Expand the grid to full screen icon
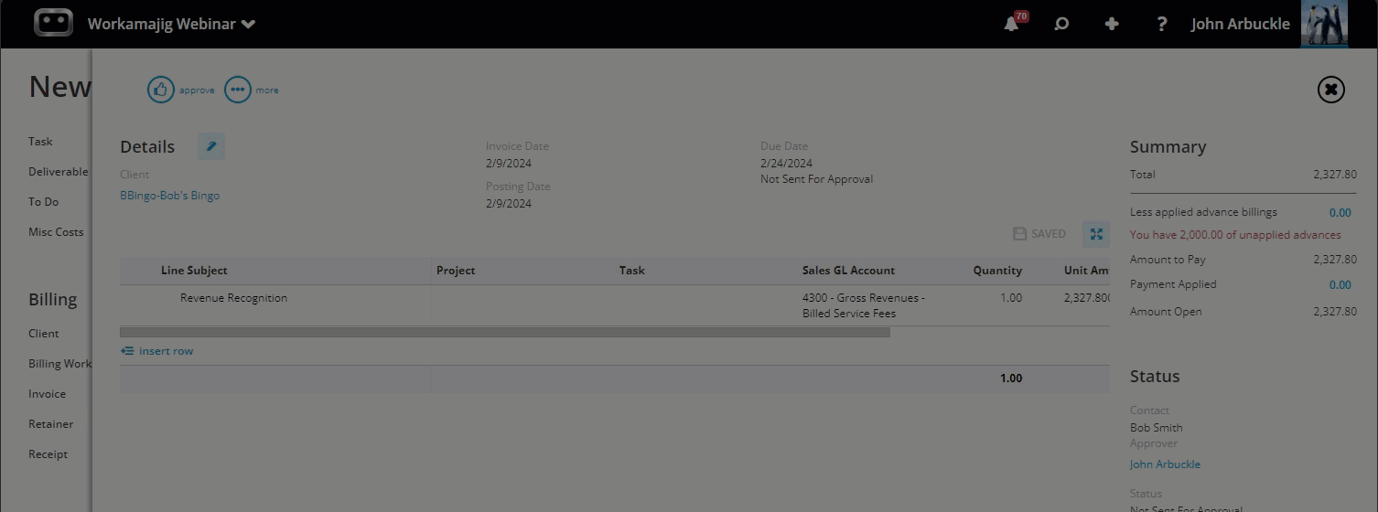The image size is (1378, 512). [x=1096, y=234]
